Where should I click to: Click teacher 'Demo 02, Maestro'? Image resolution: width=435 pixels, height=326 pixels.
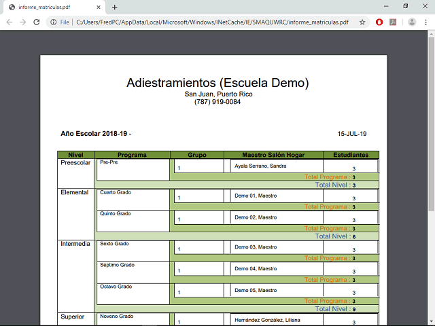click(256, 217)
